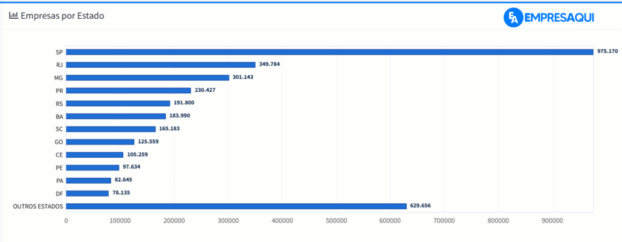
Task: Click the 800000 x-axis tick label
Action: tap(498, 221)
